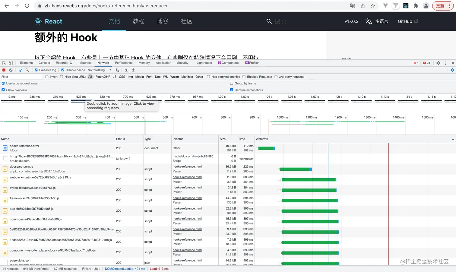Open Sources tab

(x=86, y=63)
